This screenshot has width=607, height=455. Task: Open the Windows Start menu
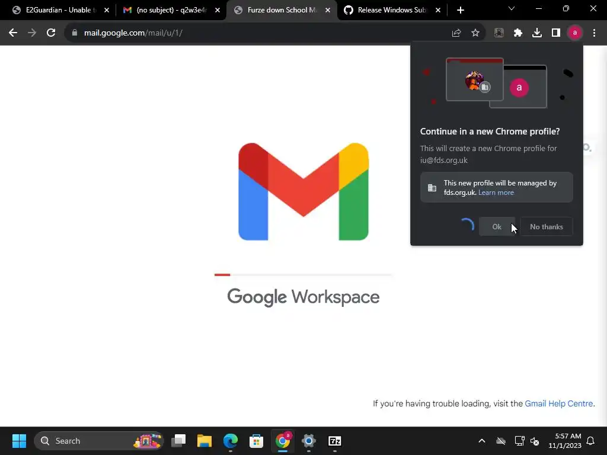coord(19,441)
